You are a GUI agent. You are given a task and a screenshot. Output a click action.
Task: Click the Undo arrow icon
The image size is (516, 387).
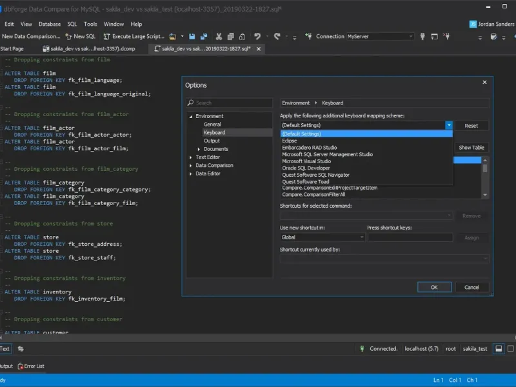click(x=257, y=37)
